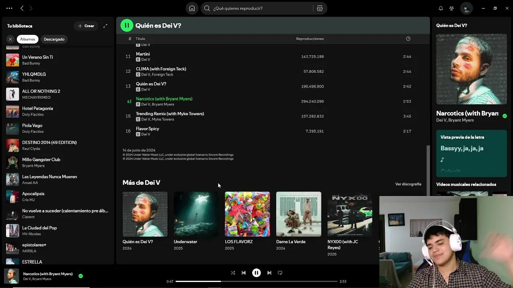513x288 pixels.
Task: Click Ver discografía link
Action: click(x=408, y=184)
